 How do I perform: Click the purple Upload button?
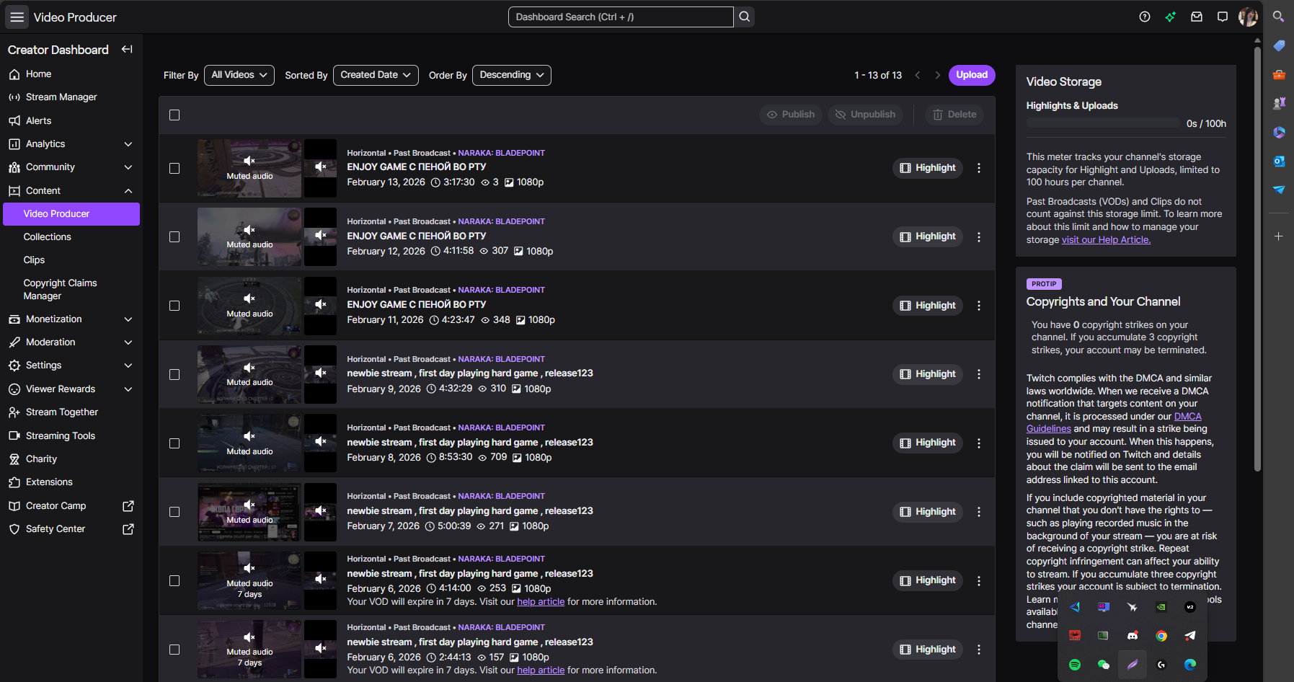(x=972, y=75)
